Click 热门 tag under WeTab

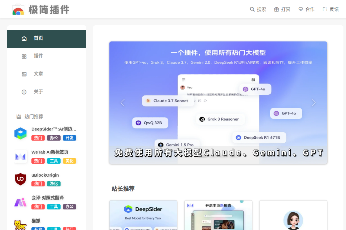(x=38, y=161)
